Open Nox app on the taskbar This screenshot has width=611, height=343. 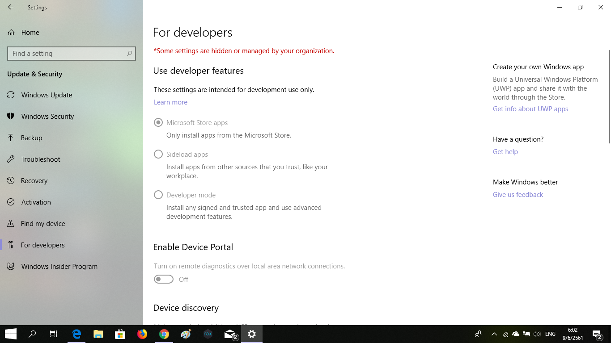click(x=208, y=334)
